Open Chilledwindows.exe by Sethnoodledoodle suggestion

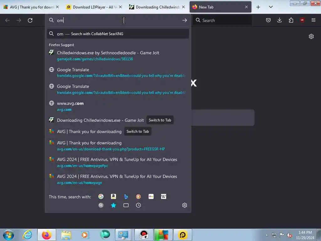[118, 56]
